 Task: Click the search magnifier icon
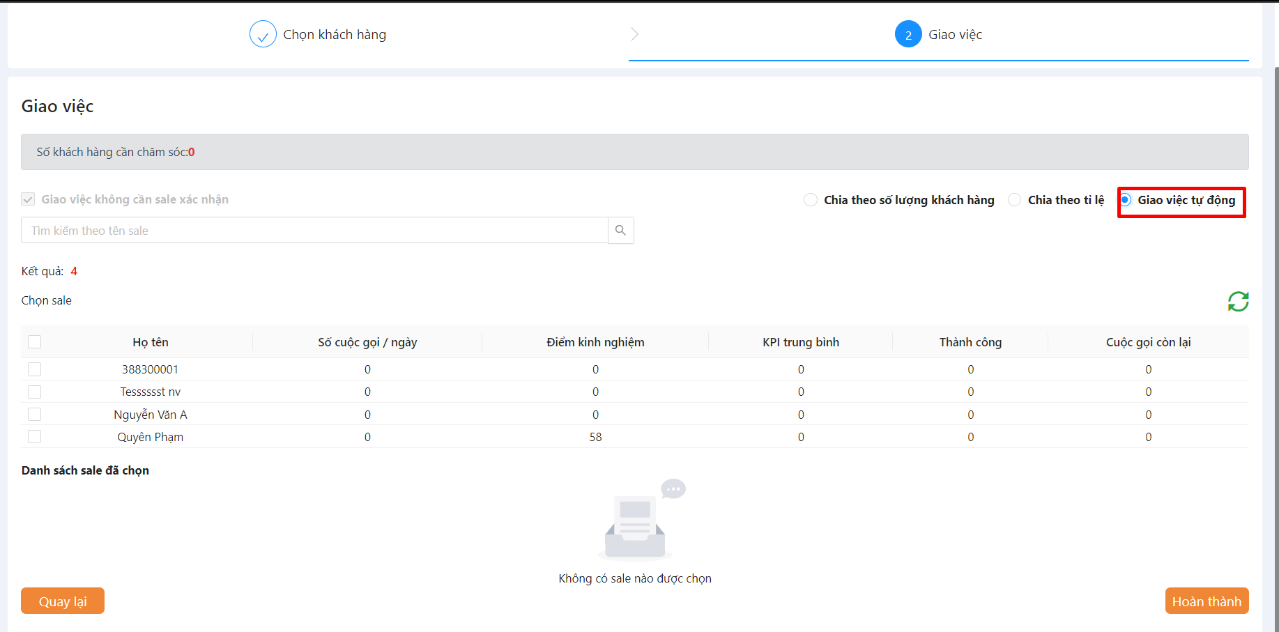tap(620, 230)
